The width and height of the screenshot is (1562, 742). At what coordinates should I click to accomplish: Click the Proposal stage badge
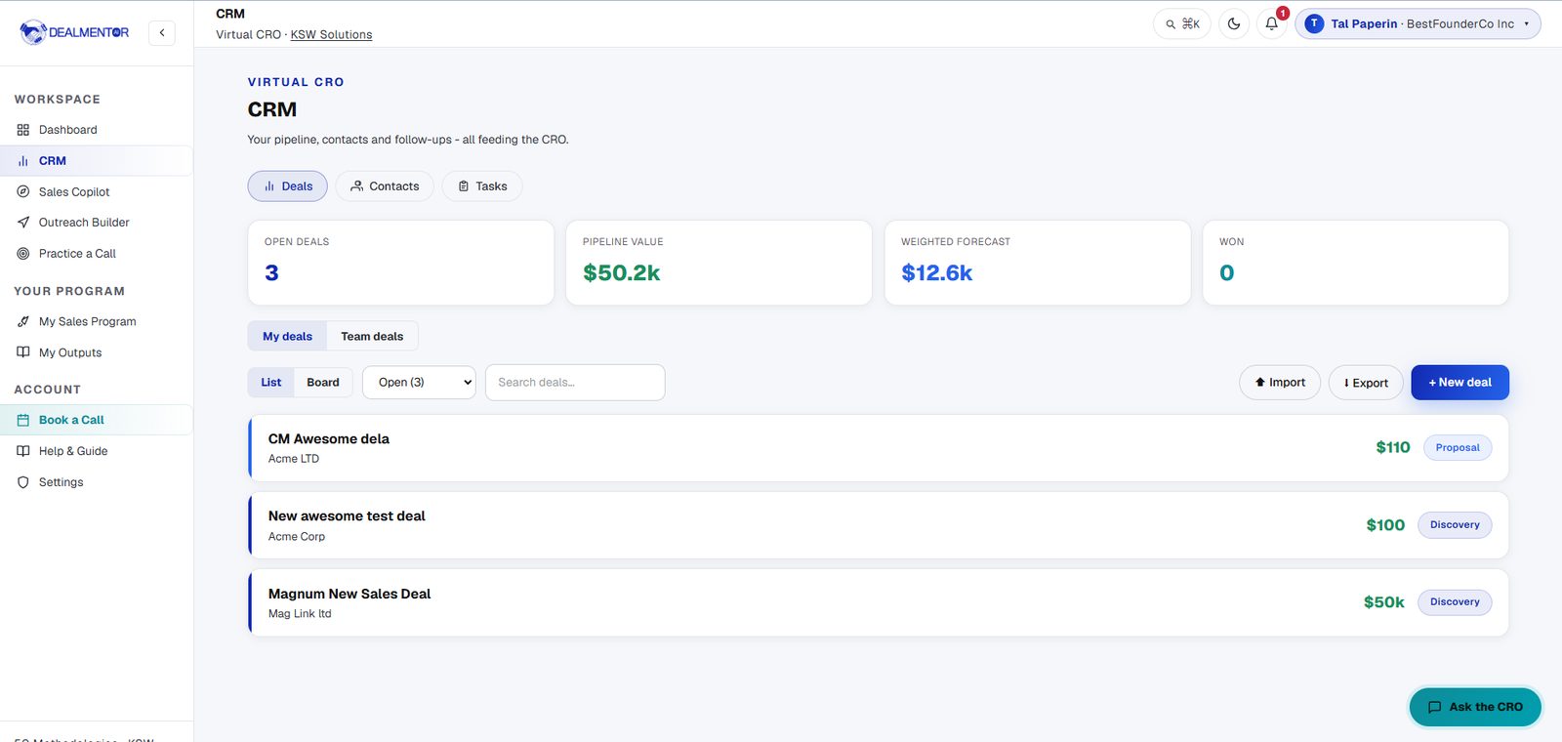pyautogui.click(x=1458, y=448)
